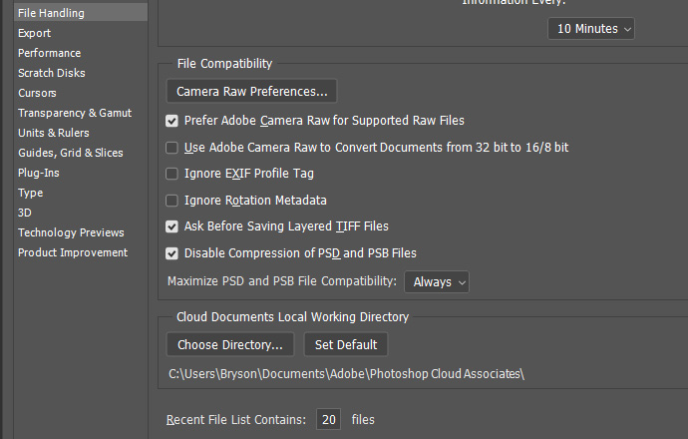This screenshot has height=439, width=688.
Task: Open Technology Previews preferences
Action: tap(71, 232)
